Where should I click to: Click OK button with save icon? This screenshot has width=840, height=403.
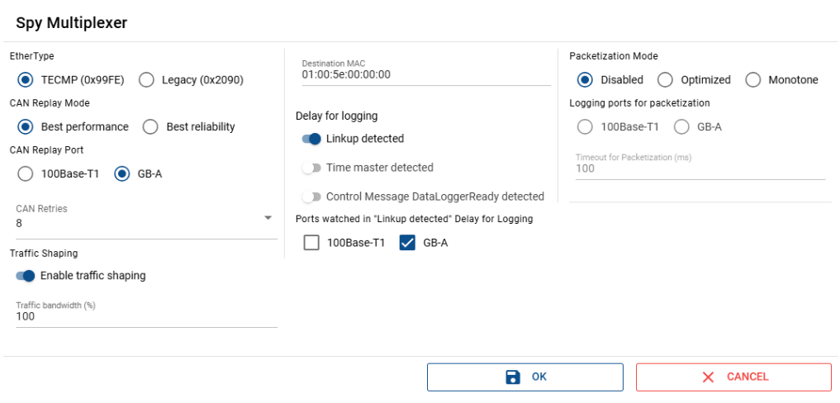click(x=524, y=377)
